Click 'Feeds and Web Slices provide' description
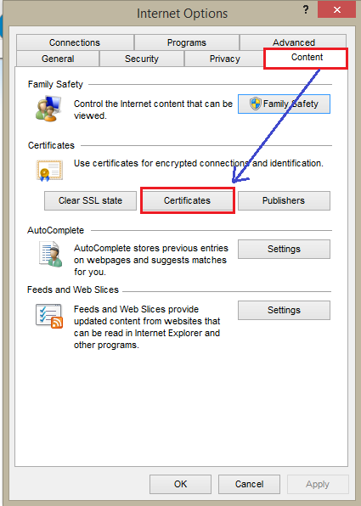Screen dimensions: 361x506 (x=147, y=327)
